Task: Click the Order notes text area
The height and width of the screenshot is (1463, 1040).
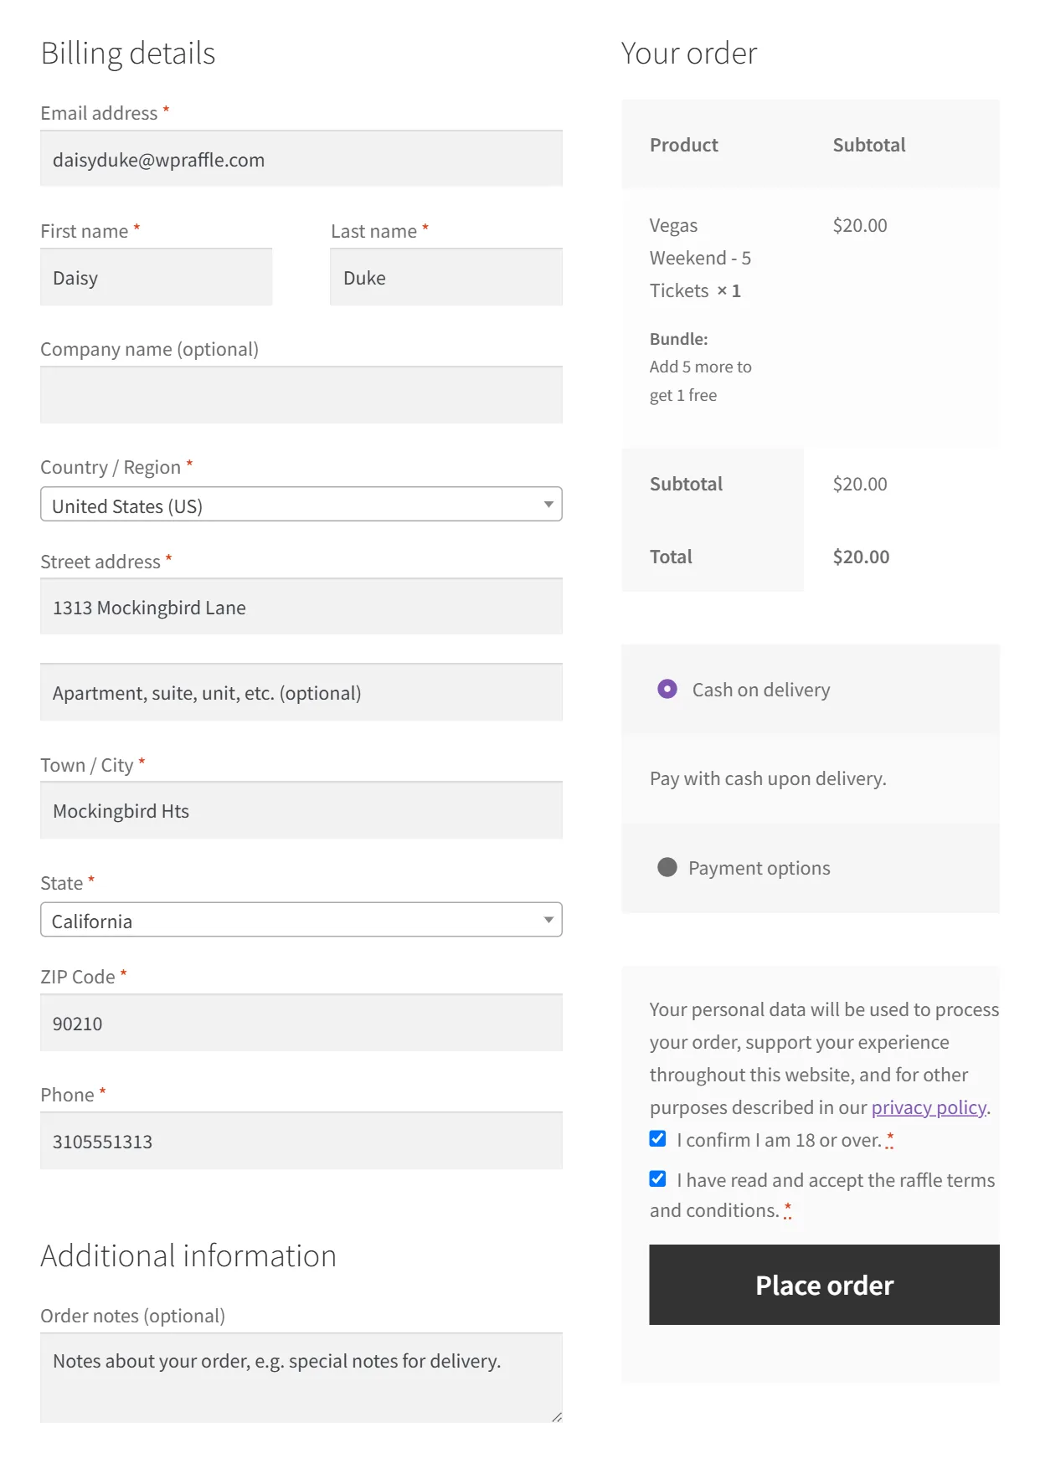Action: pyautogui.click(x=301, y=1378)
